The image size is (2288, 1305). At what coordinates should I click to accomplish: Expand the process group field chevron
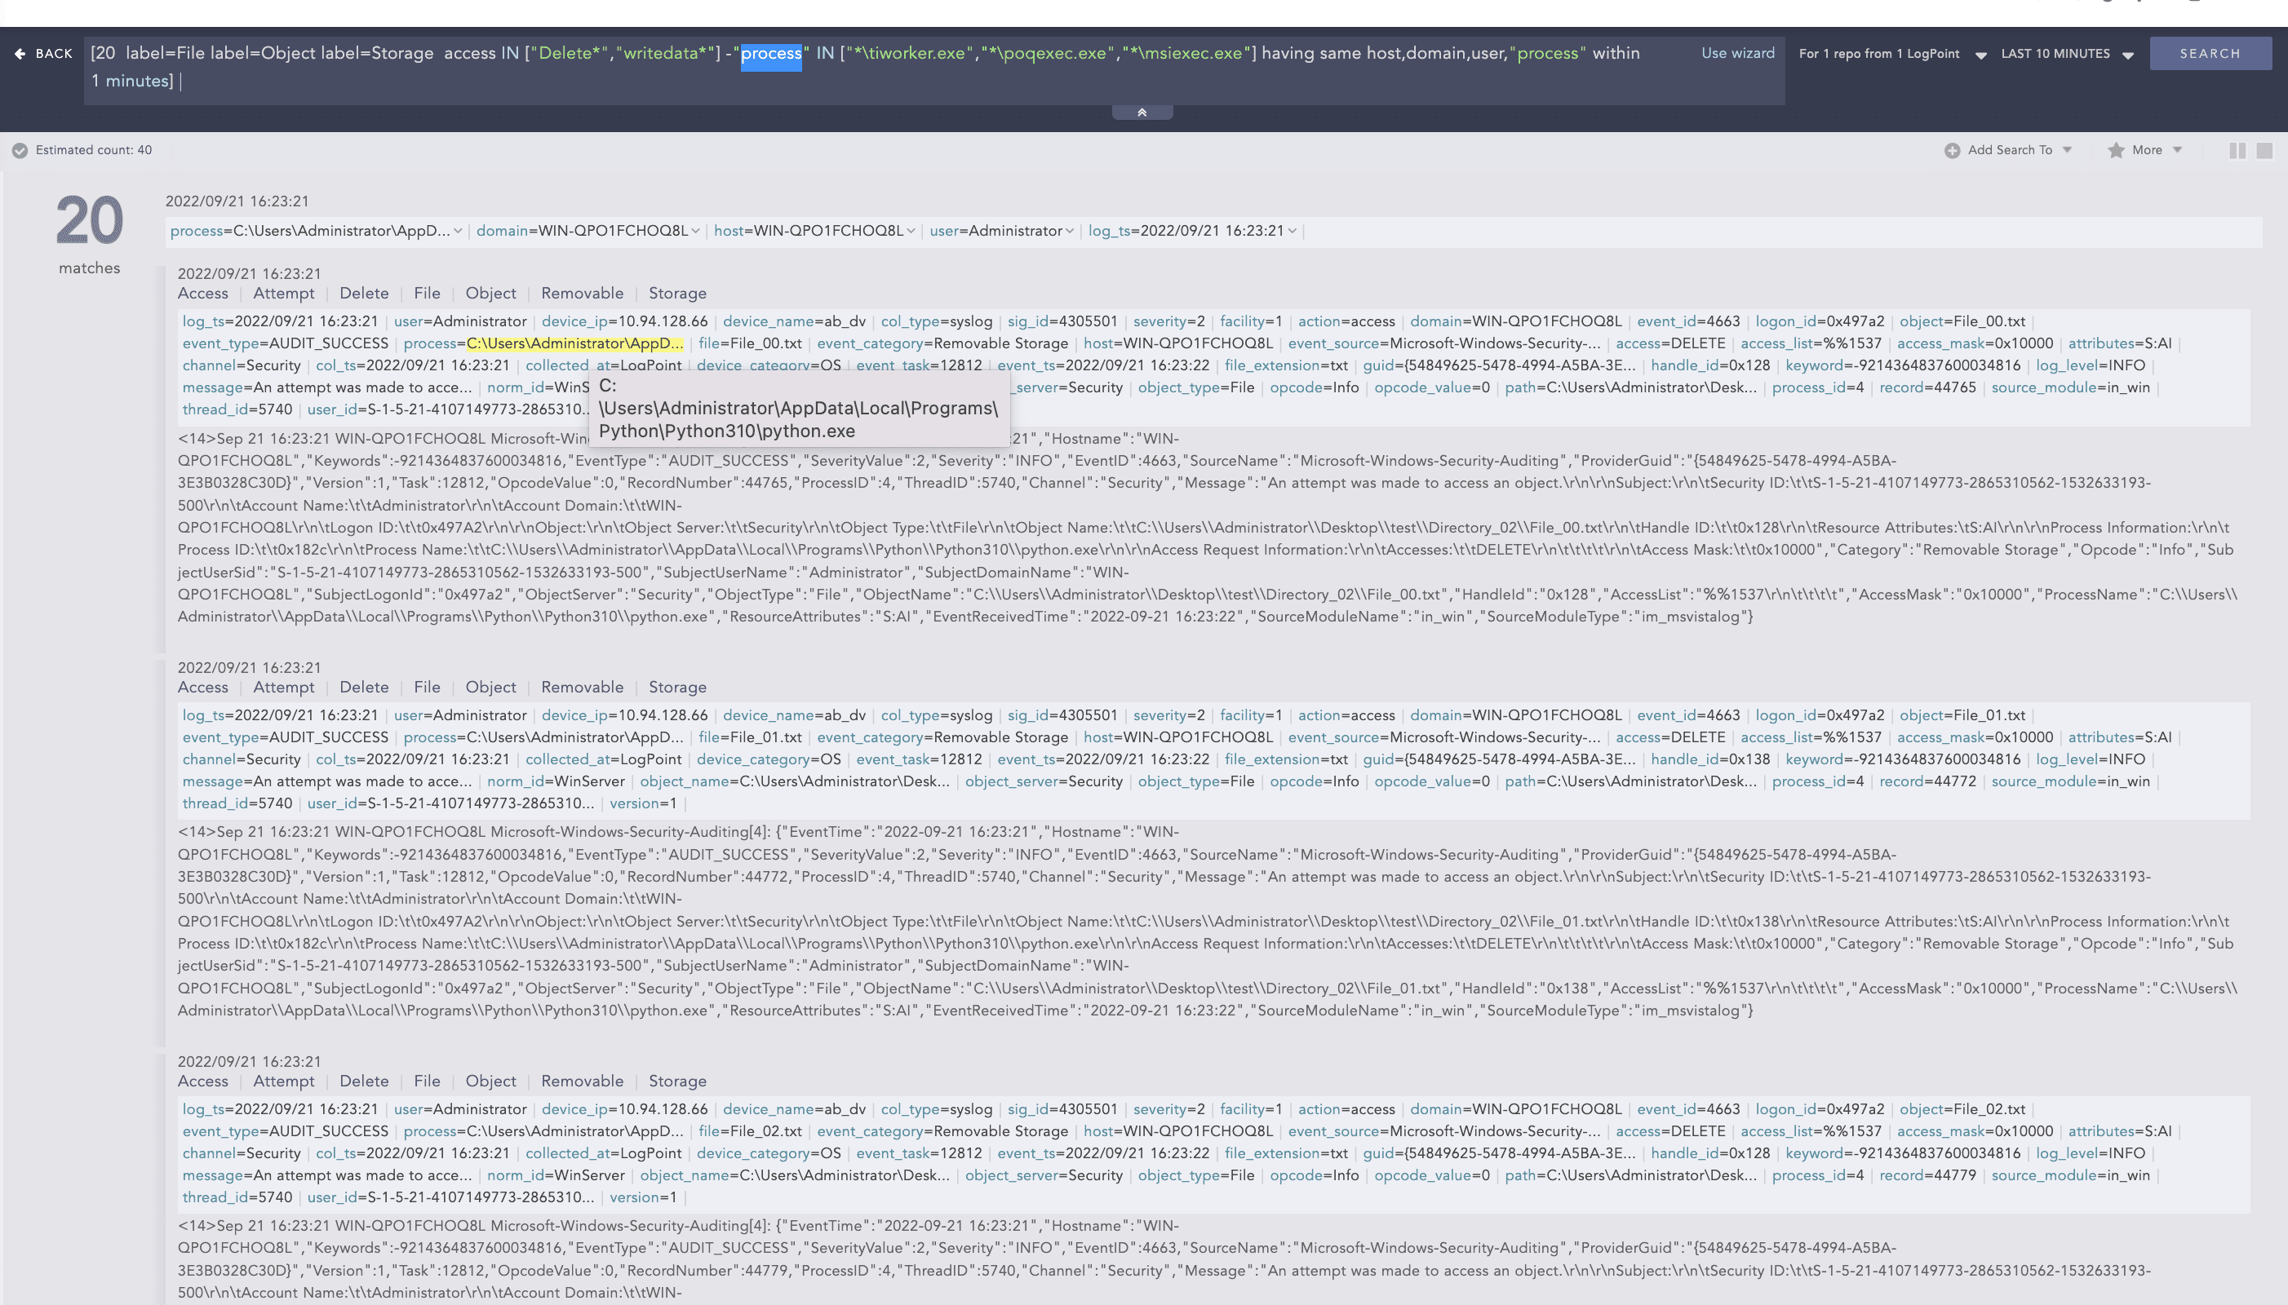pos(457,232)
